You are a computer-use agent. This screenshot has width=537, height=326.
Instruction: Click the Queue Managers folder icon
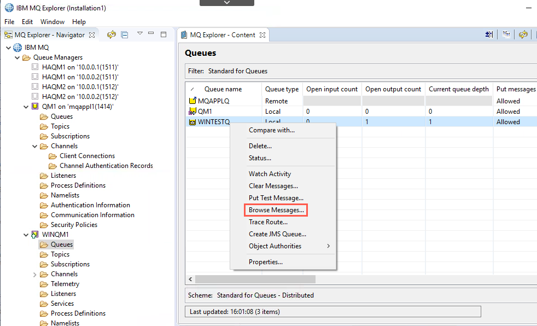coord(26,57)
